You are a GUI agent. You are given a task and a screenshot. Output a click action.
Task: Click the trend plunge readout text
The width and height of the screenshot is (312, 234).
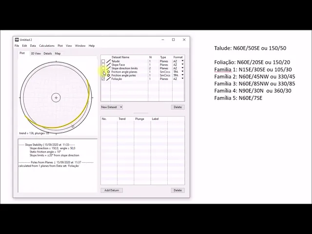34,133
